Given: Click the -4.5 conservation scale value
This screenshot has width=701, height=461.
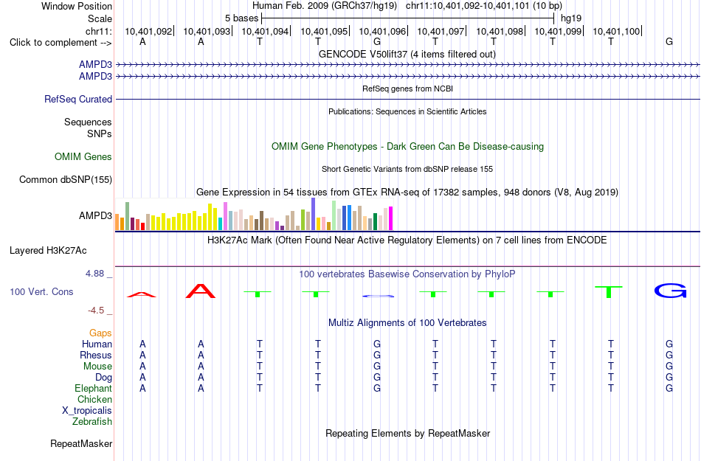Looking at the screenshot, I should pyautogui.click(x=96, y=311).
